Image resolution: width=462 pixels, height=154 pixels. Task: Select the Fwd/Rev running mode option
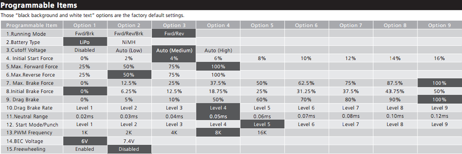point(174,34)
